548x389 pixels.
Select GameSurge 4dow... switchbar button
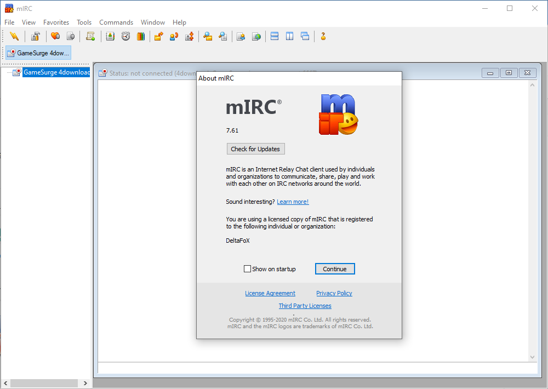click(x=38, y=53)
